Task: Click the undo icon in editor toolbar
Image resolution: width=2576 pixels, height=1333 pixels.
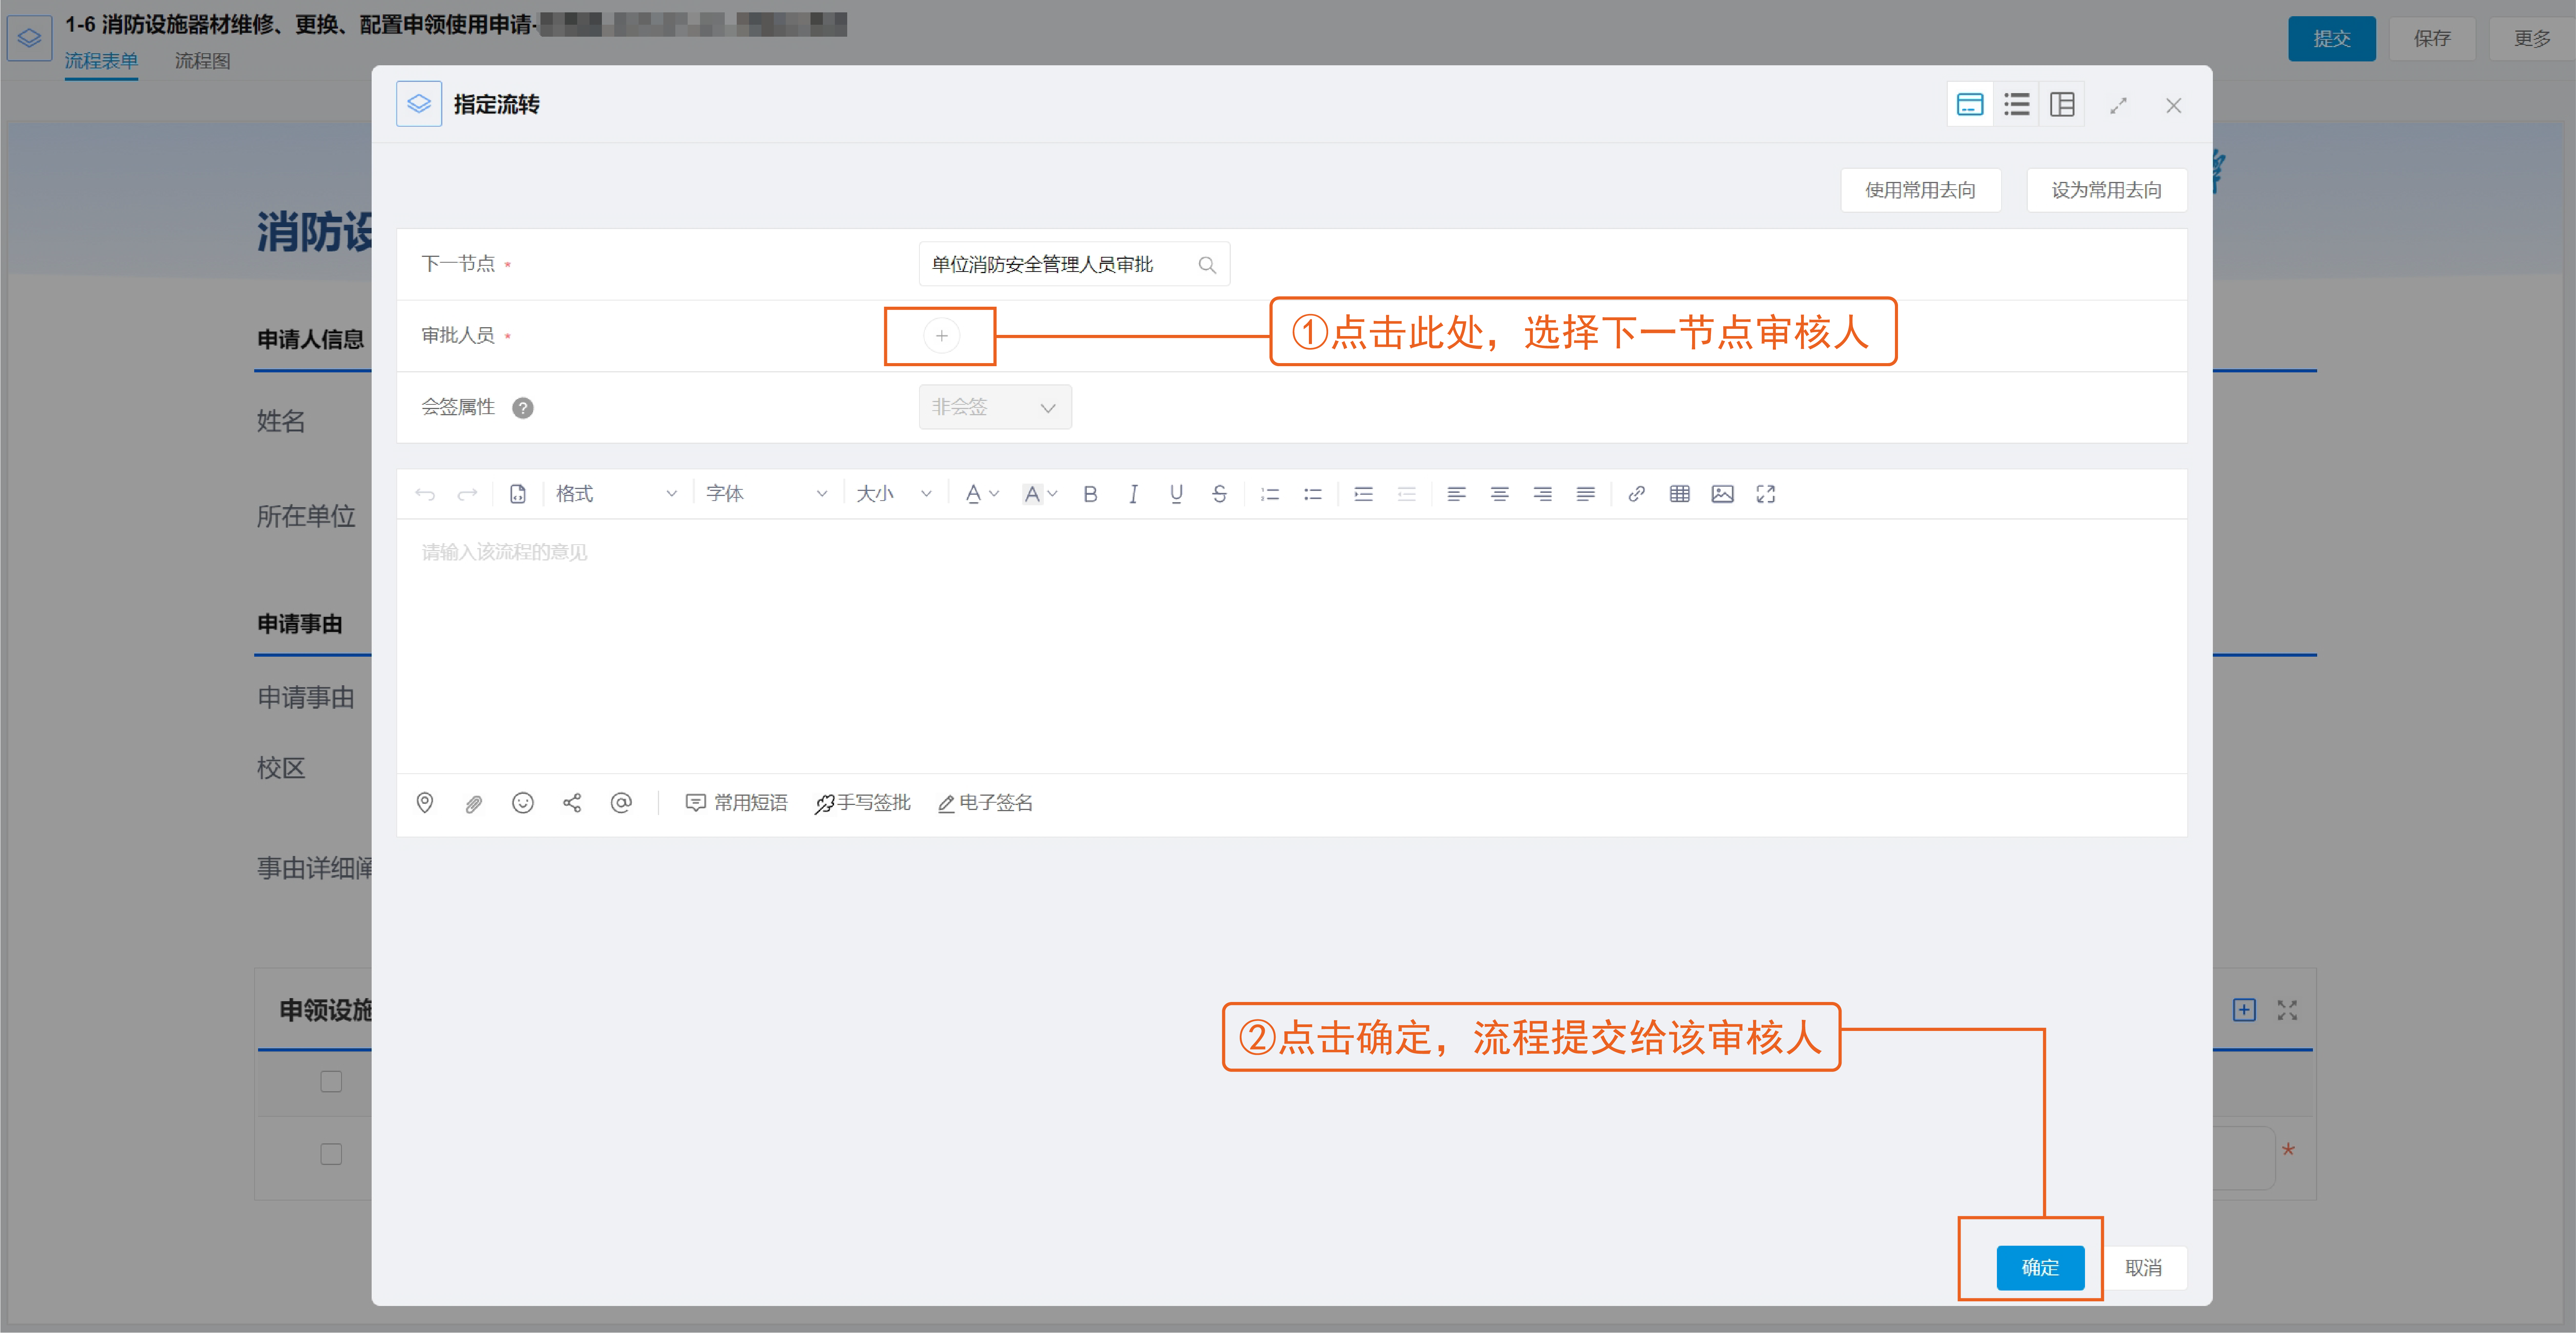Action: (425, 494)
